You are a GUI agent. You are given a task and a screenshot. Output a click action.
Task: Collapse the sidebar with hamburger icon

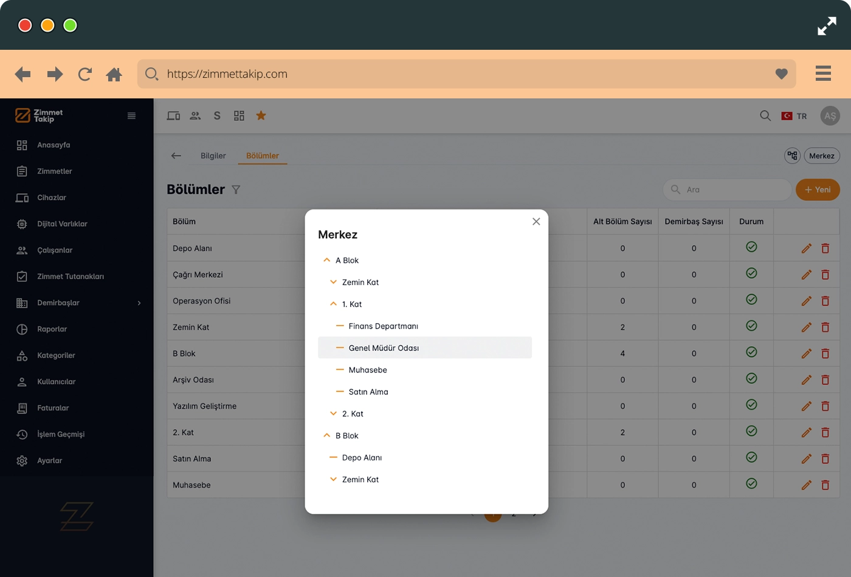point(131,116)
